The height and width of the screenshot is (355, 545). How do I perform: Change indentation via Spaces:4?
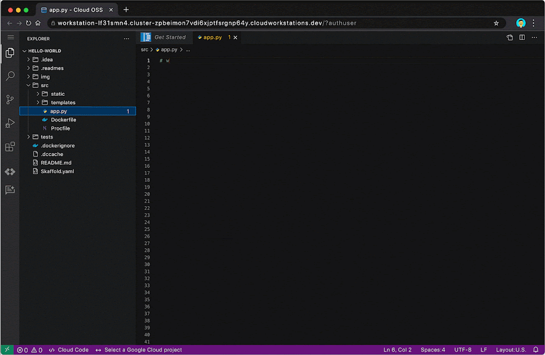click(433, 350)
